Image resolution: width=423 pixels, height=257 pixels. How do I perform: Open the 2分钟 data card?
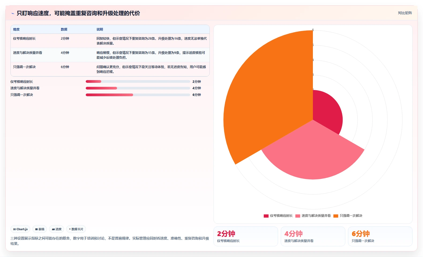[246, 236]
